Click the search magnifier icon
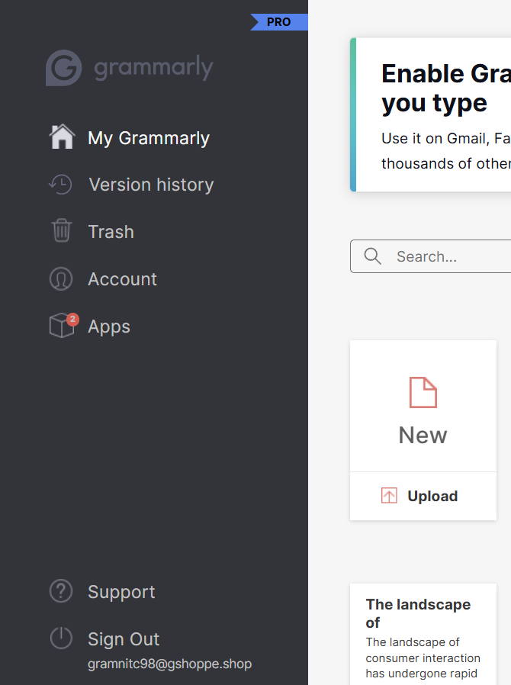The width and height of the screenshot is (511, 685). click(372, 256)
